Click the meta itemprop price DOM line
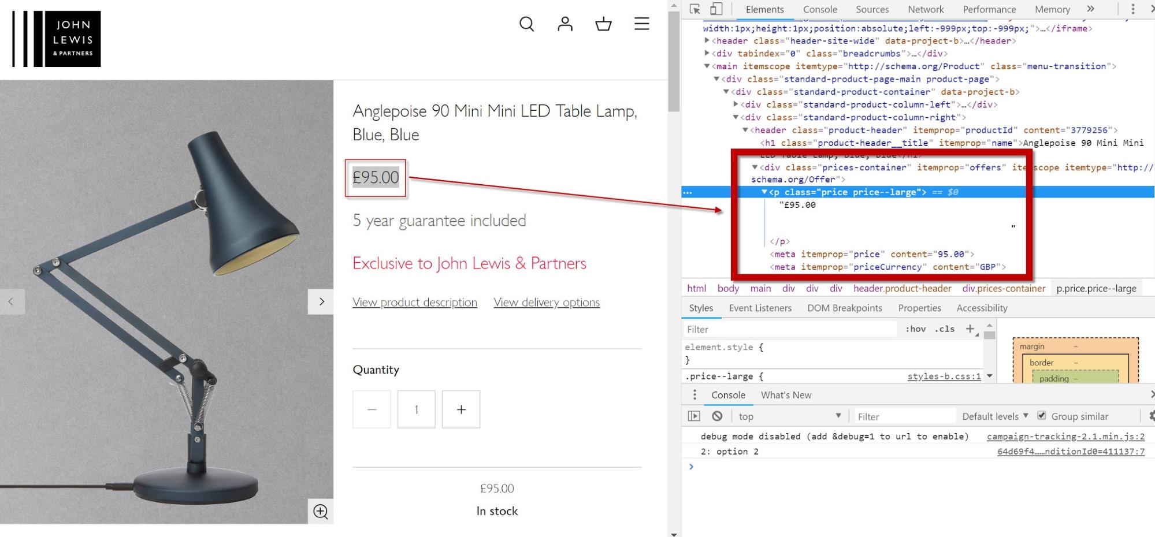This screenshot has width=1155, height=537. 872,254
